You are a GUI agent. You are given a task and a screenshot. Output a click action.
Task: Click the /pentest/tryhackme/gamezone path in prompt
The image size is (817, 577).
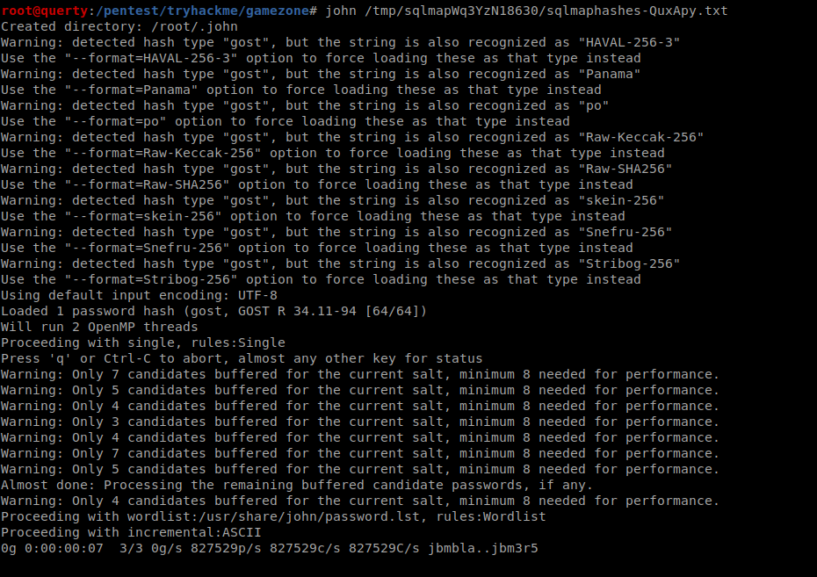203,11
